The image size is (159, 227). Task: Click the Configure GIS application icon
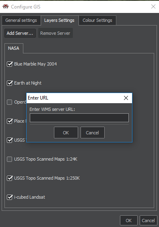6,6
